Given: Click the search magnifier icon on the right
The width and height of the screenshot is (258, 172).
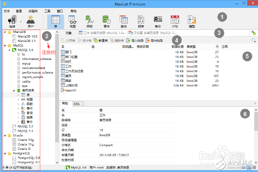Looking at the screenshot, I should point(254,40).
